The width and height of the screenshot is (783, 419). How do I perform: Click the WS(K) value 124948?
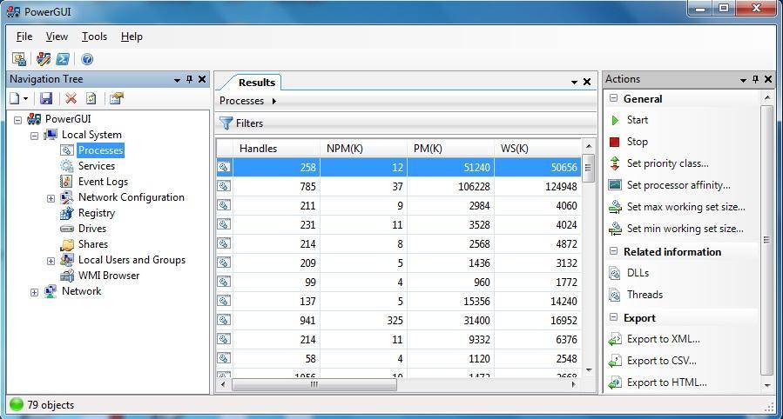coord(561,187)
